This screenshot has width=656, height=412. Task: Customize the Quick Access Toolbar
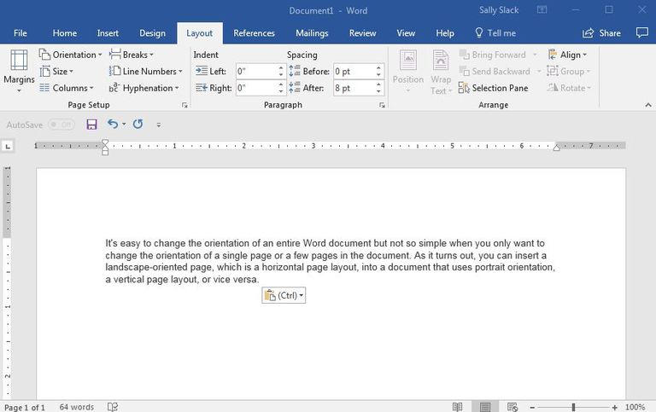click(x=159, y=125)
